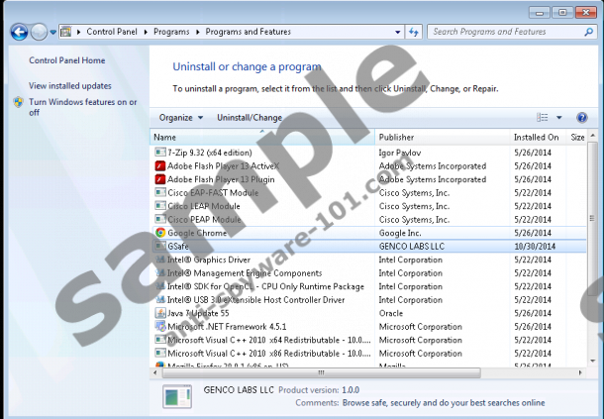Select the Java 7 Update 55 icon
This screenshot has height=419, width=604.
pyautogui.click(x=160, y=313)
